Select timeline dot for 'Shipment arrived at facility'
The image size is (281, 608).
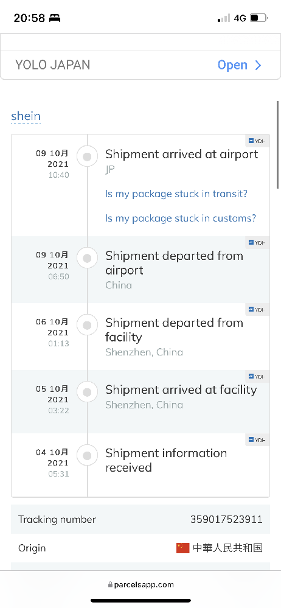pyautogui.click(x=87, y=392)
